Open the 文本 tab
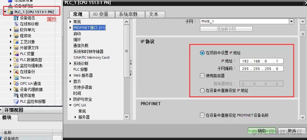The image size is (307, 140). [155, 14]
